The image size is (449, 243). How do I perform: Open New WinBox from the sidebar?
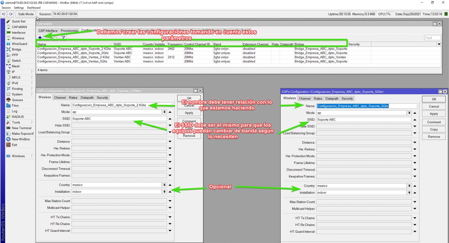tap(21, 139)
